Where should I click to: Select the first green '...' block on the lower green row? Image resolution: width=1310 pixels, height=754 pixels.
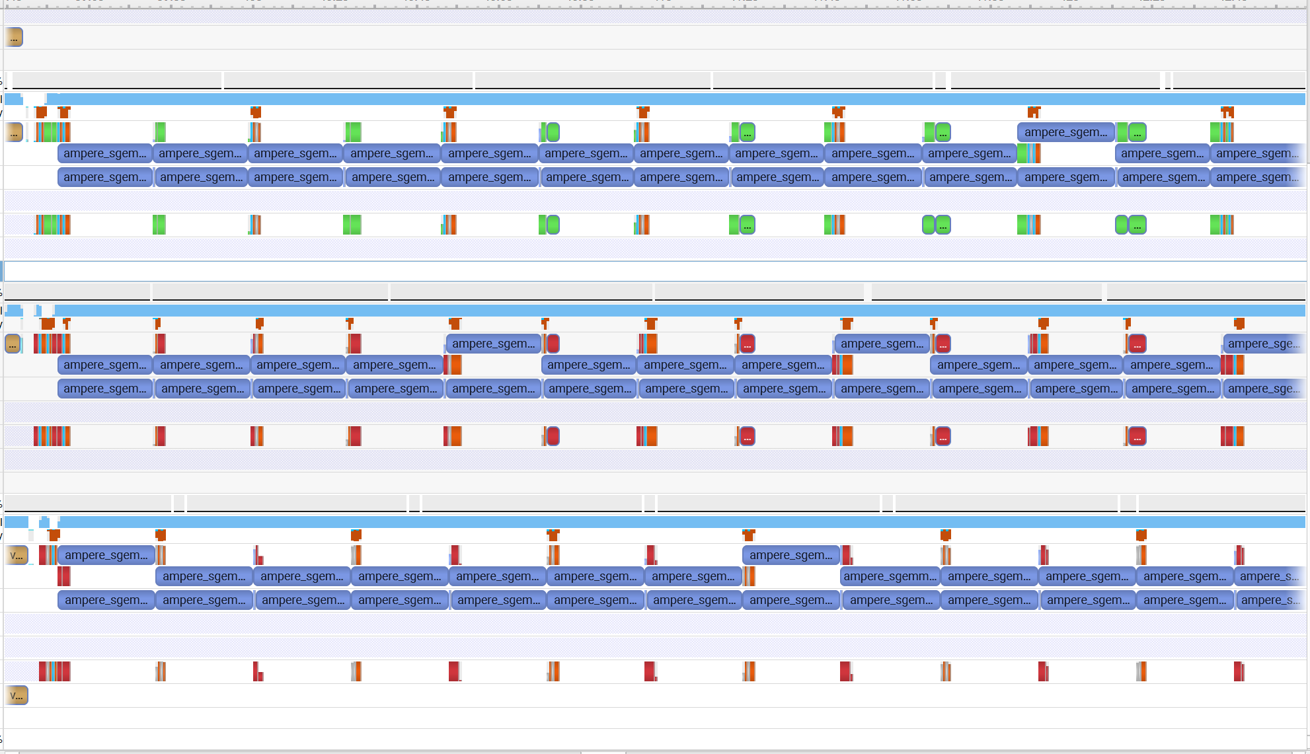coord(748,225)
